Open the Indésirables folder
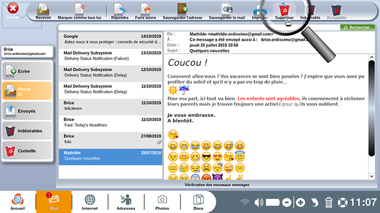The width and height of the screenshot is (380, 213). tap(27, 131)
